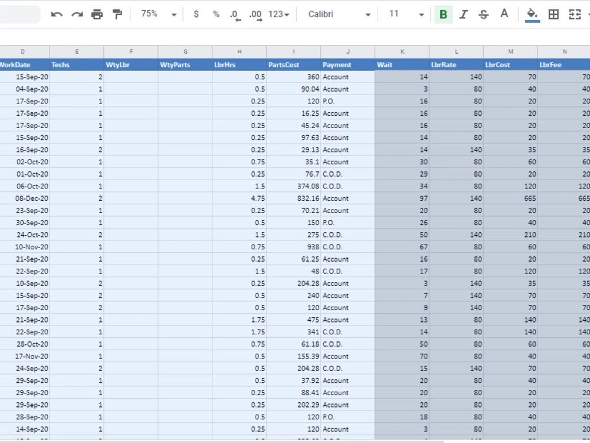
Task: Format as percent icon
Action: click(216, 14)
